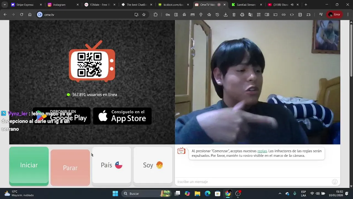The image size is (353, 199).
Task: Close the OmeTV tab
Action: (224, 5)
